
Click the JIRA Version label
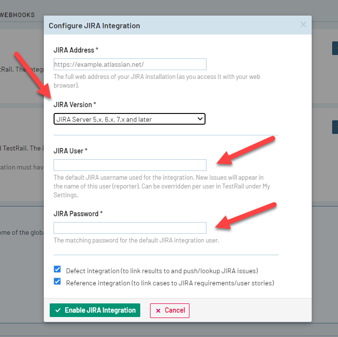click(75, 104)
